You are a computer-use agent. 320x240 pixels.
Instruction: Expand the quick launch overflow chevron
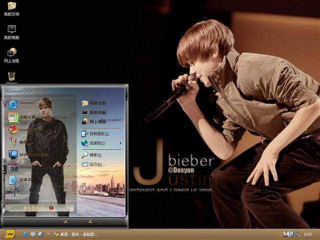(x=48, y=234)
